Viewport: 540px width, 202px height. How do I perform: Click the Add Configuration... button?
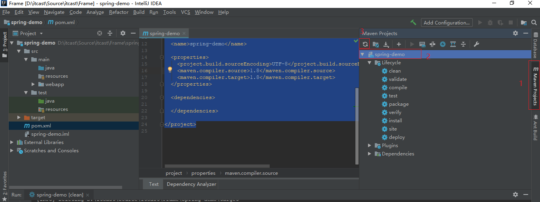coord(447,22)
